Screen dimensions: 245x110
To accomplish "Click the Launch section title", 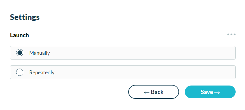I will coord(20,35).
